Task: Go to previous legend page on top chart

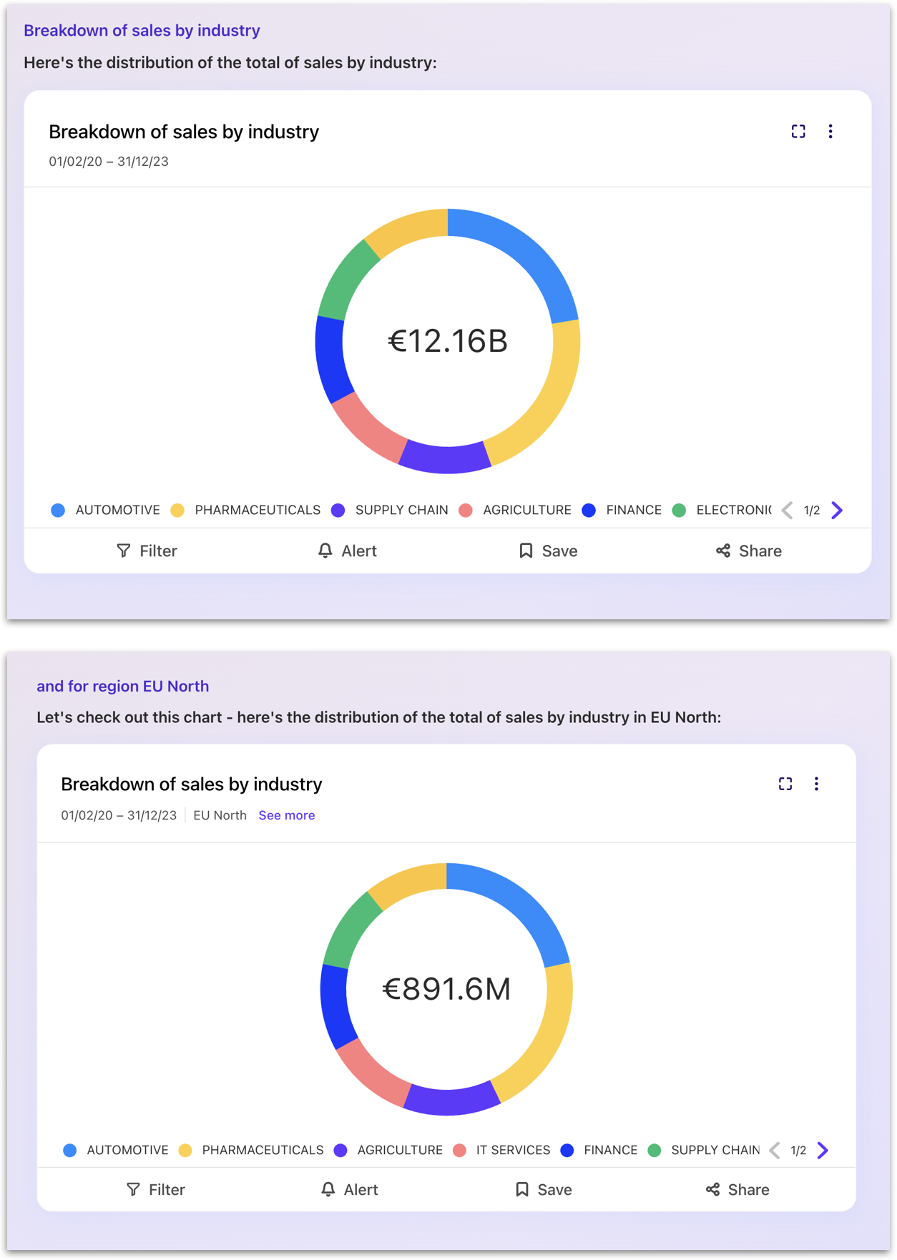Action: [x=787, y=510]
